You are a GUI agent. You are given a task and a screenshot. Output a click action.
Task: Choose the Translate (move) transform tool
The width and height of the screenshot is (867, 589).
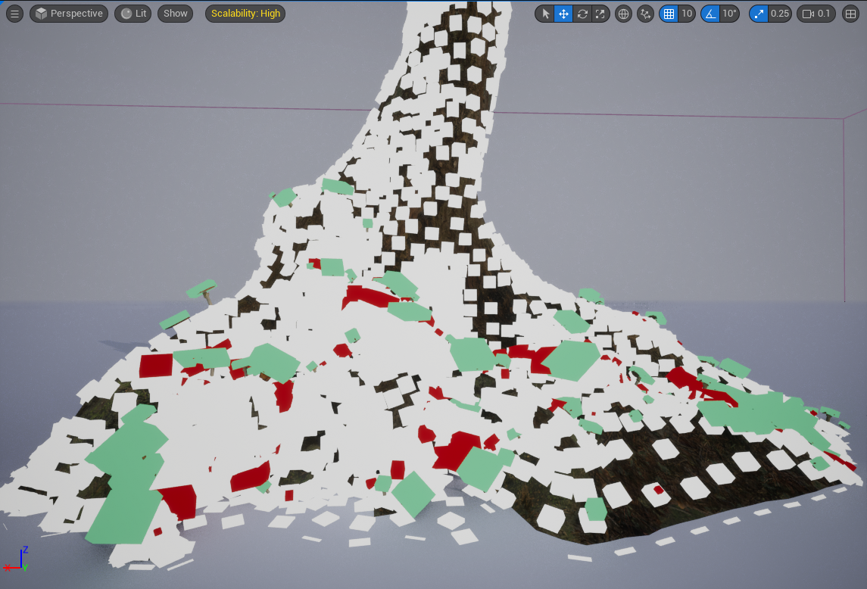pyautogui.click(x=563, y=14)
